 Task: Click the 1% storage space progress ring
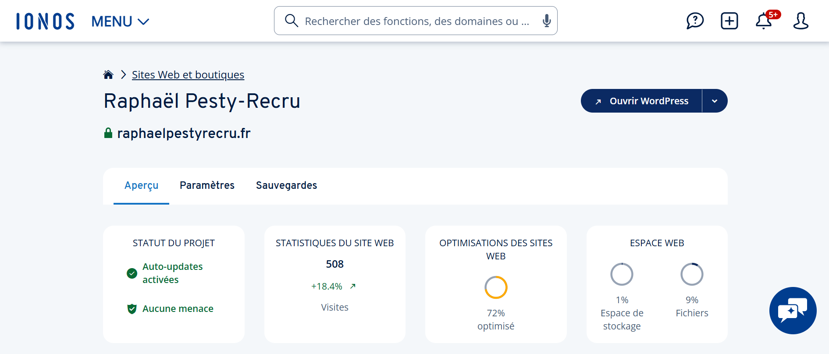[622, 274]
